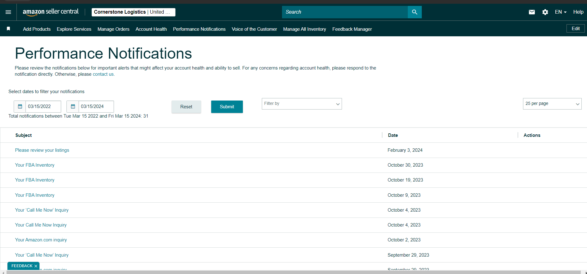
Task: Open the messages envelope icon
Action: 532,12
